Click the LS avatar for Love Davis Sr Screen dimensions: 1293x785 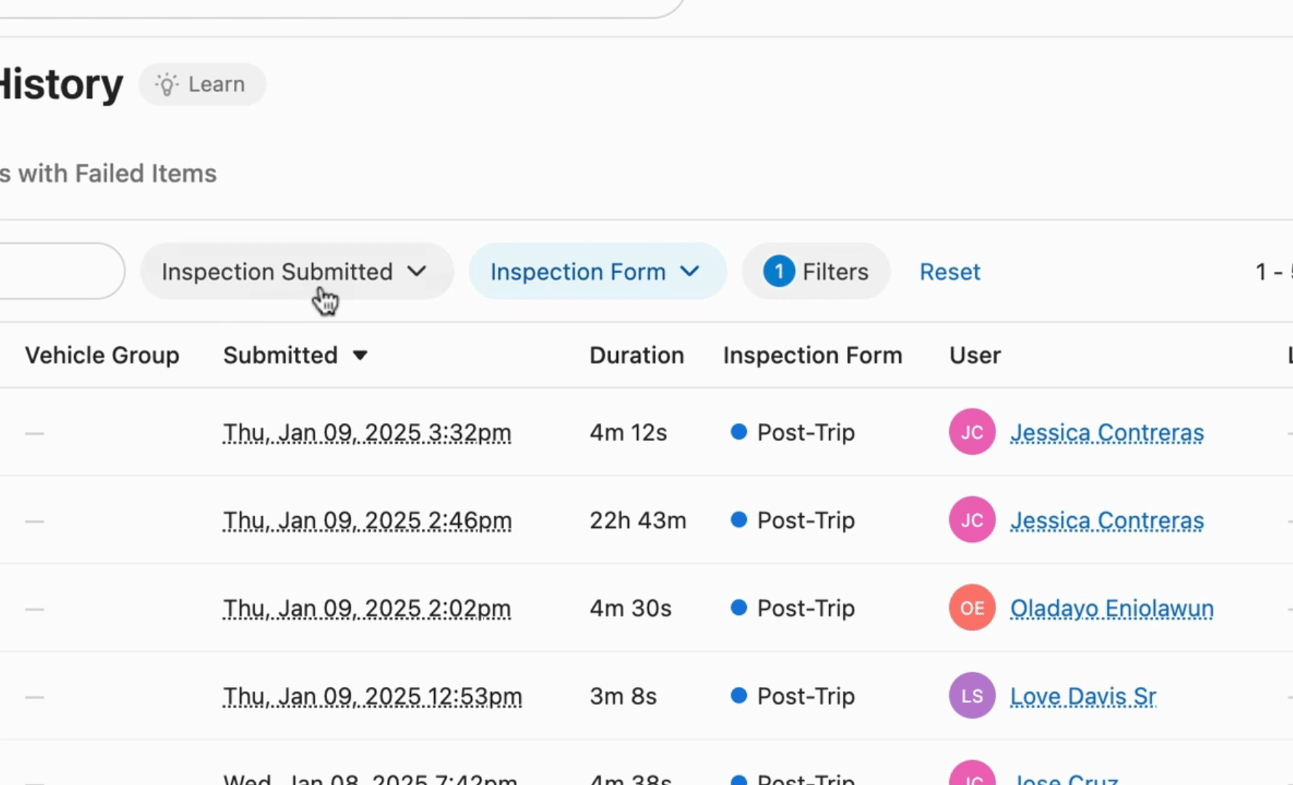pyautogui.click(x=972, y=696)
